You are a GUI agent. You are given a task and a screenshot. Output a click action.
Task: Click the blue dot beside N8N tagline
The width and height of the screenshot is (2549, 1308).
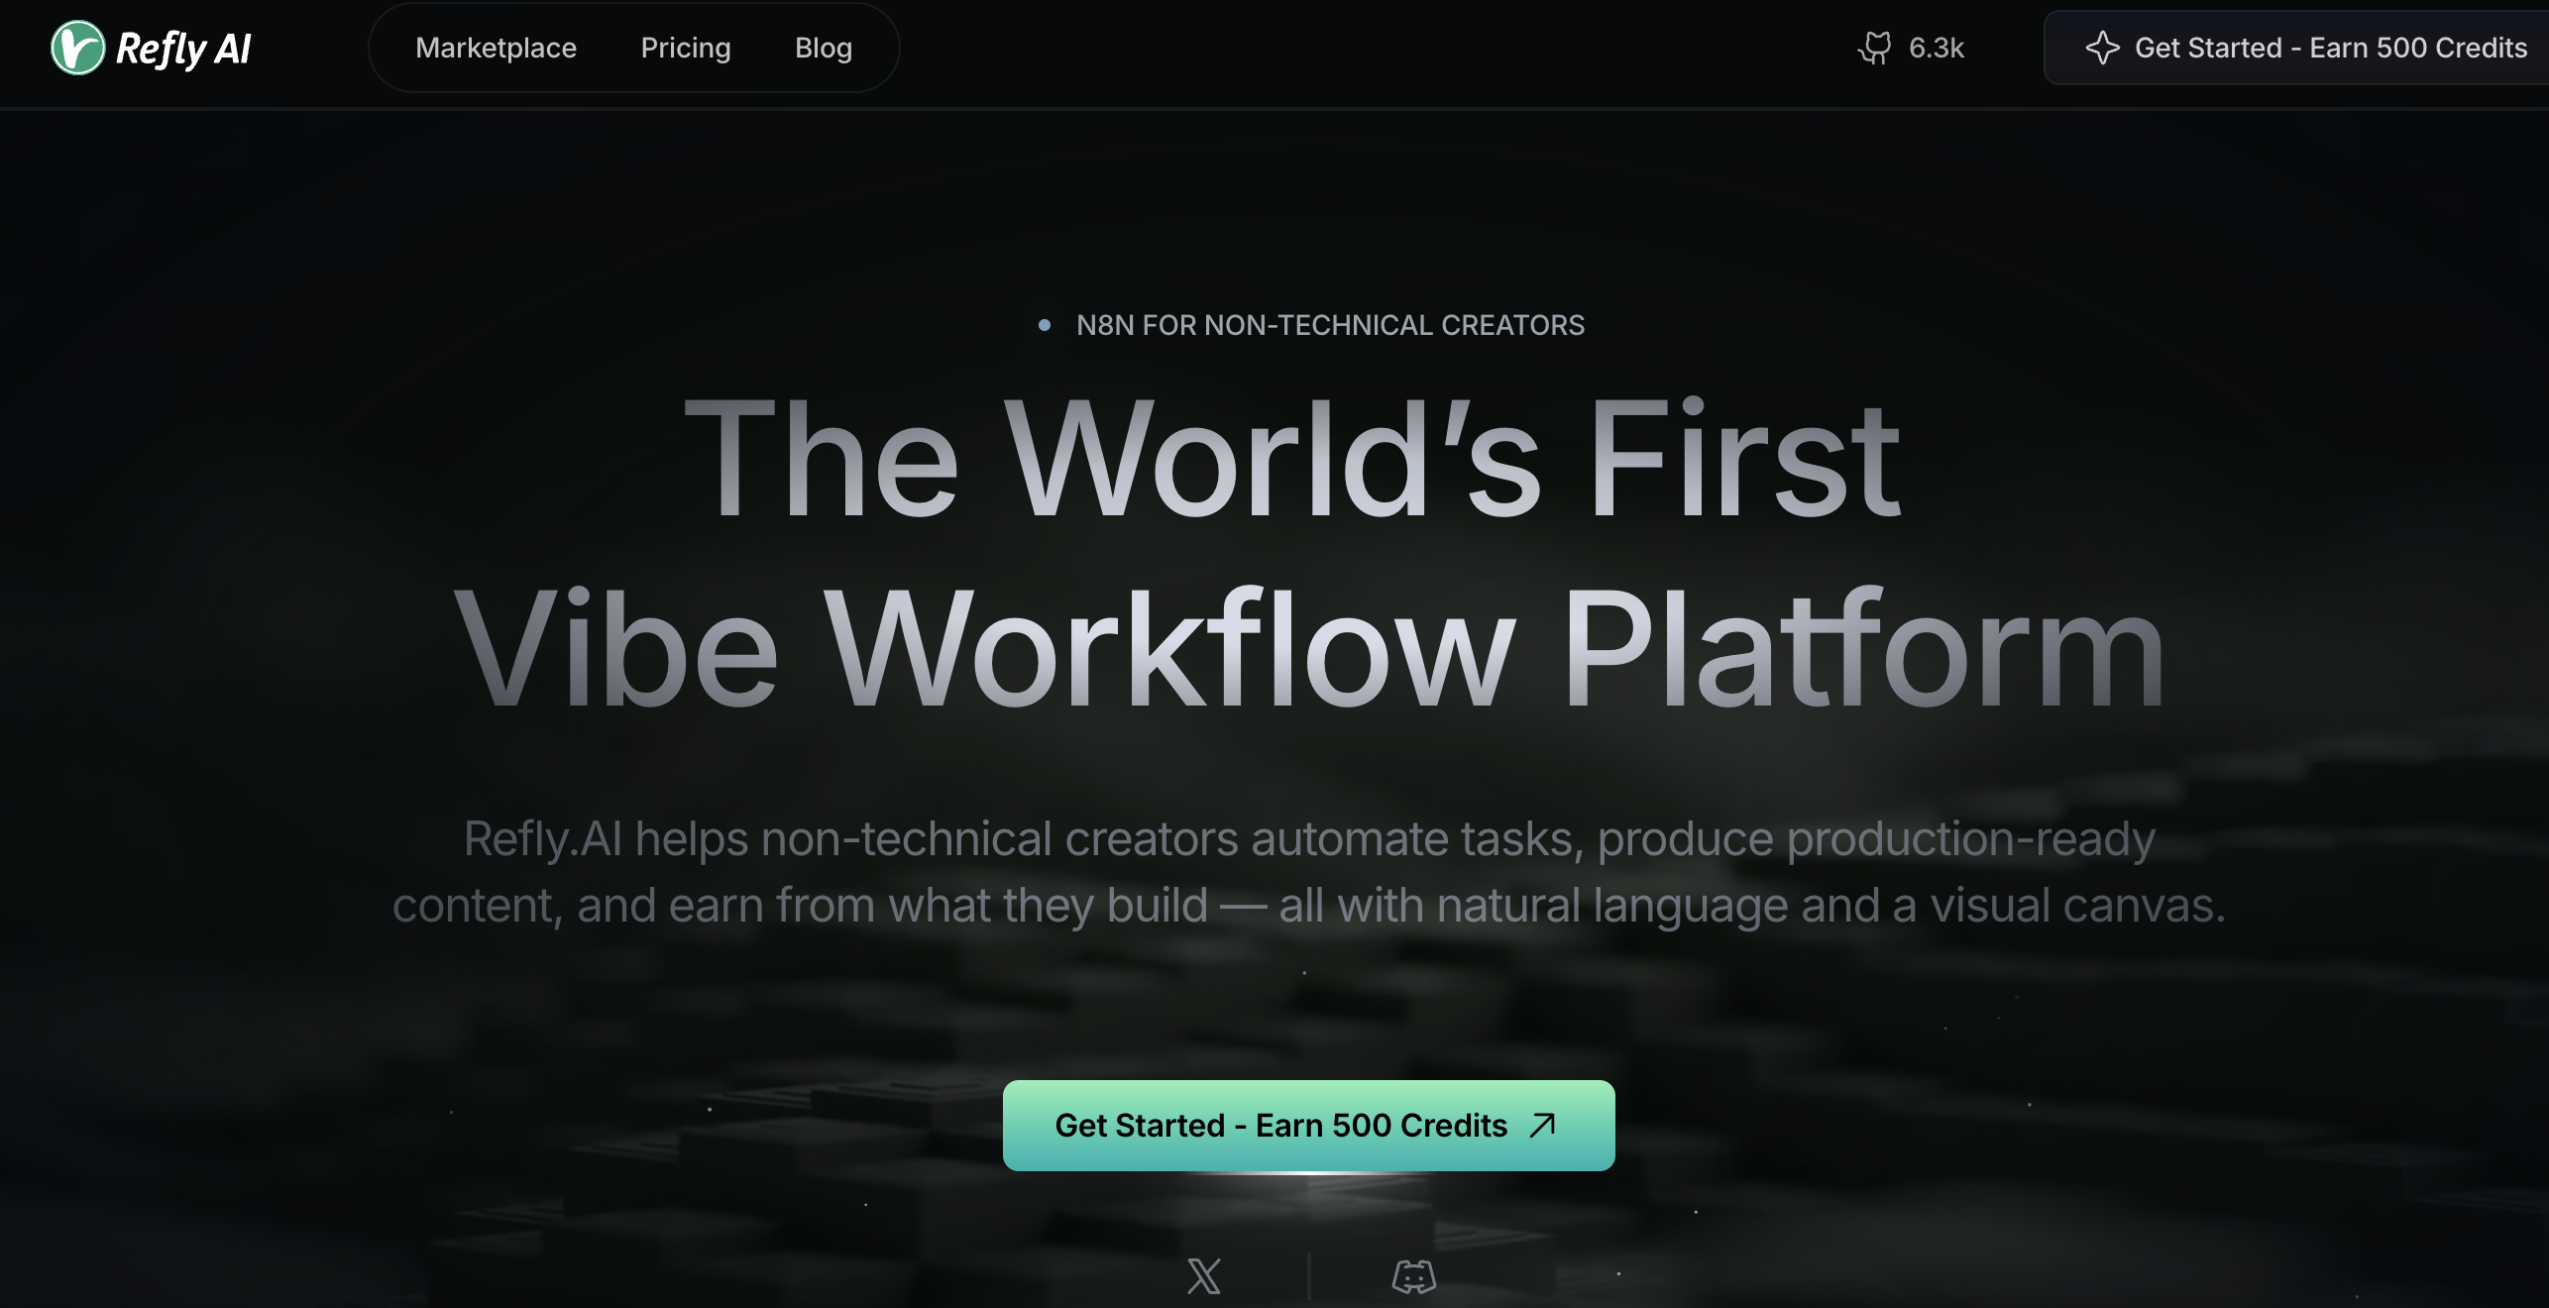tap(1044, 325)
